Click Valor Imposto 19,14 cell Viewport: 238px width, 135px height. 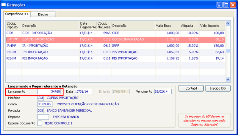pos(212,58)
